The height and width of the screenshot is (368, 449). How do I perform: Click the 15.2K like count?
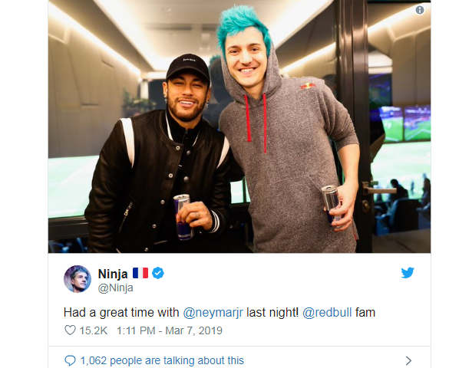point(94,330)
